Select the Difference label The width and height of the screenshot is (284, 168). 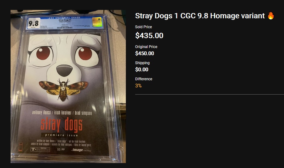144,79
